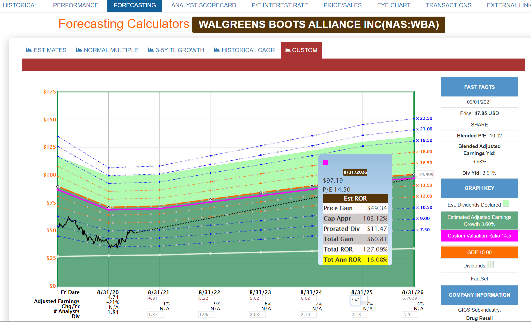Edit the 8/31/25 dividend field 2.18
Screen dimensions: 531x322
pos(359,314)
